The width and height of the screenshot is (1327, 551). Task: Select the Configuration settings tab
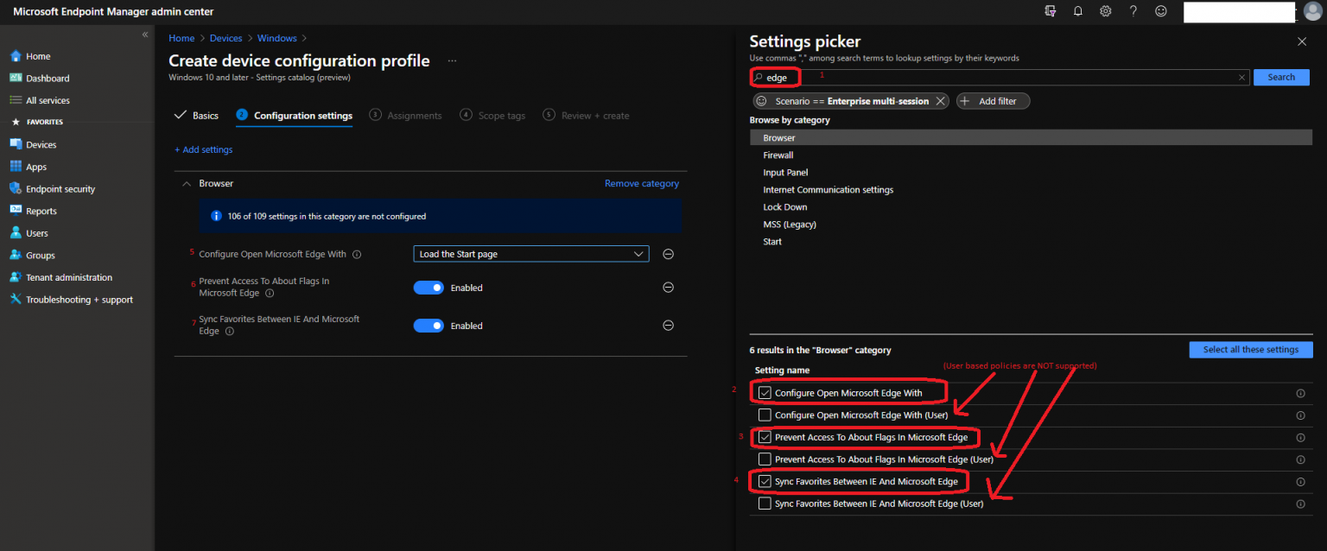294,116
